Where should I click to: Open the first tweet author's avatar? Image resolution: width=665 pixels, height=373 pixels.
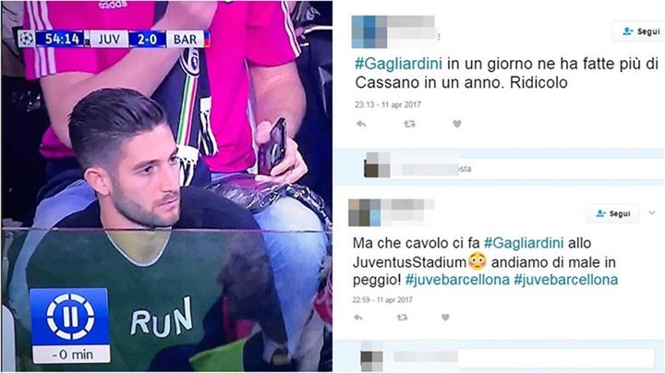(x=369, y=31)
